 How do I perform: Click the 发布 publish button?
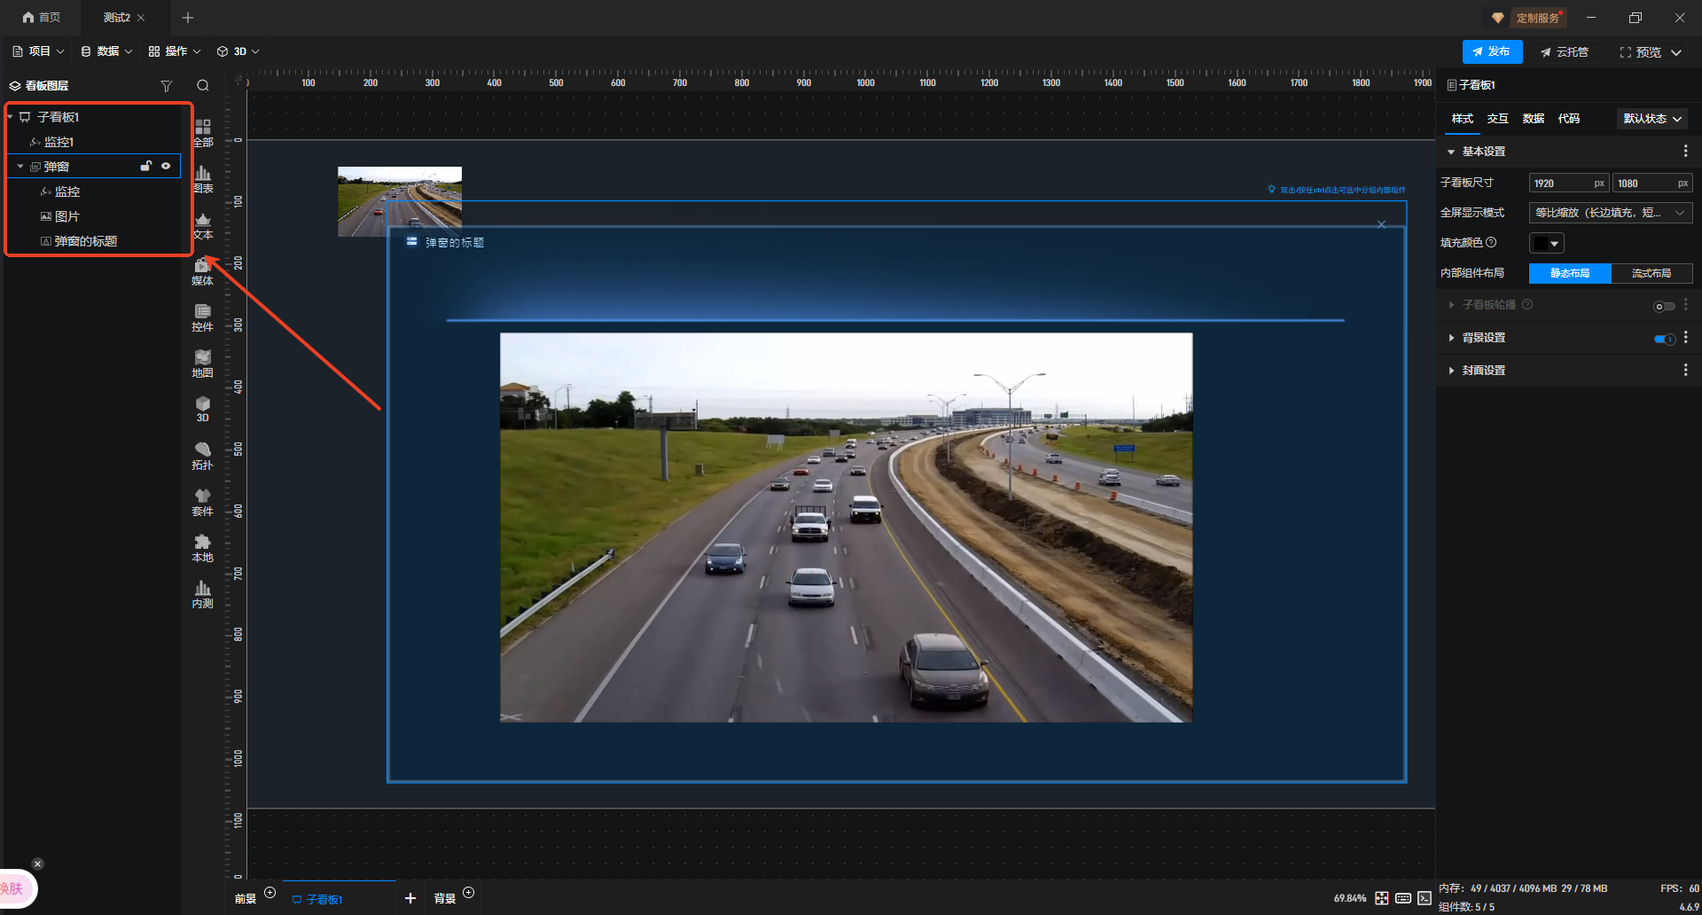pos(1492,52)
